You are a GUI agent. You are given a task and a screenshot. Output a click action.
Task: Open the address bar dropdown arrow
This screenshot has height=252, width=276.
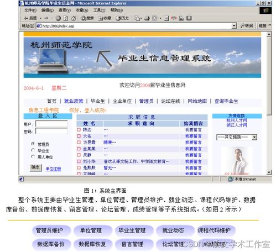(x=234, y=26)
